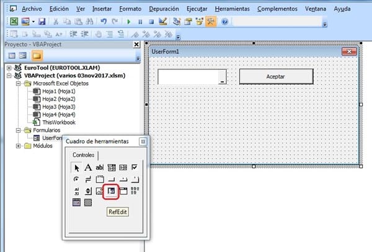Click the Undo arrow icon
Image resolution: width=372 pixels, height=252 pixels.
104,22
